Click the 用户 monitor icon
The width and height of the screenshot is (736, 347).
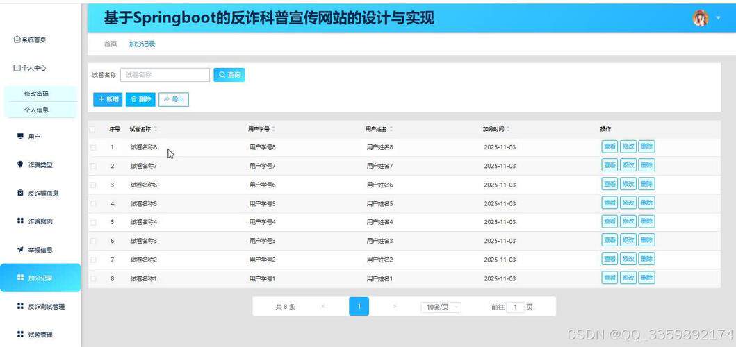pos(20,137)
